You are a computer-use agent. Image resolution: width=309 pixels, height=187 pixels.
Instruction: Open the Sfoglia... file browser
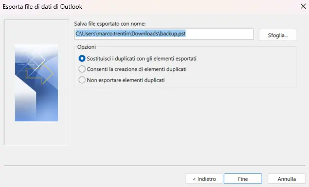click(x=278, y=35)
